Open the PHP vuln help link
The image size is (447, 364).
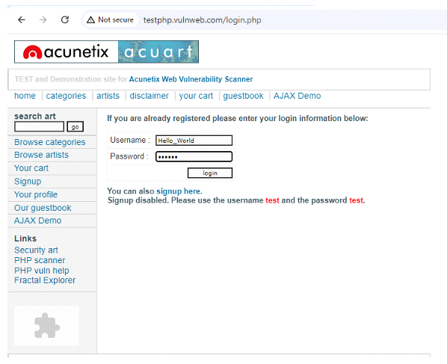coord(42,271)
